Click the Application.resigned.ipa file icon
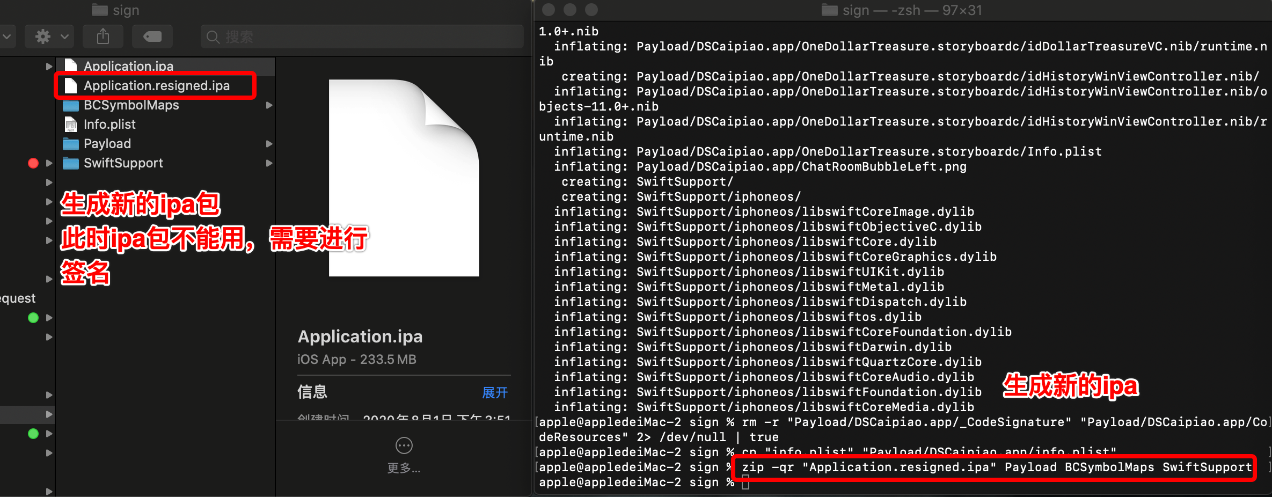 pos(70,85)
